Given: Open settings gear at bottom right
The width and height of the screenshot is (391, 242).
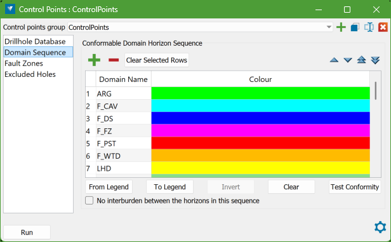Looking at the screenshot, I should pyautogui.click(x=380, y=227).
